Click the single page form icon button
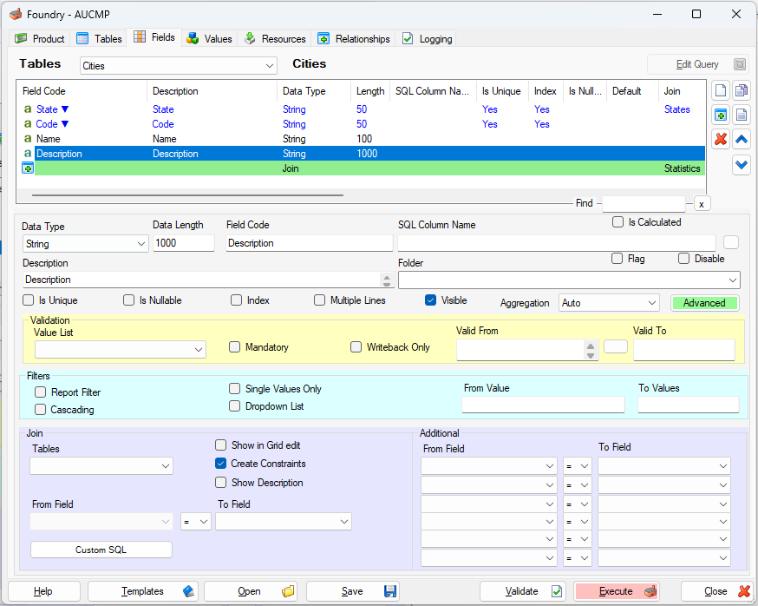The image size is (758, 606). point(741,115)
